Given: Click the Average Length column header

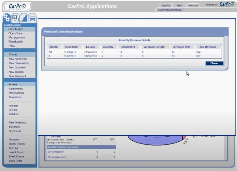Looking at the screenshot, I should click(x=154, y=47).
